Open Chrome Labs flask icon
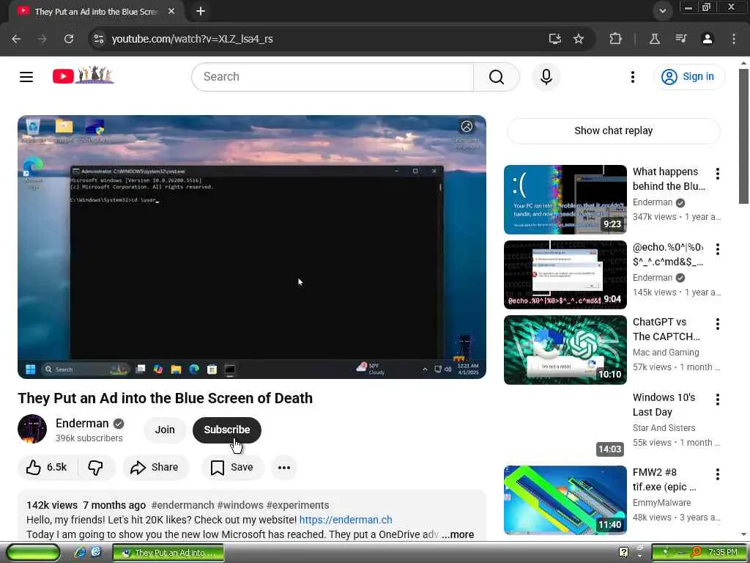750x563 pixels. (x=655, y=39)
